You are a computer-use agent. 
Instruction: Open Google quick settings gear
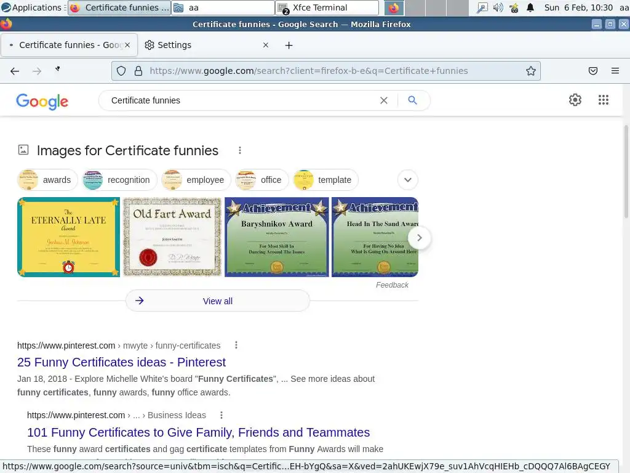tap(575, 100)
